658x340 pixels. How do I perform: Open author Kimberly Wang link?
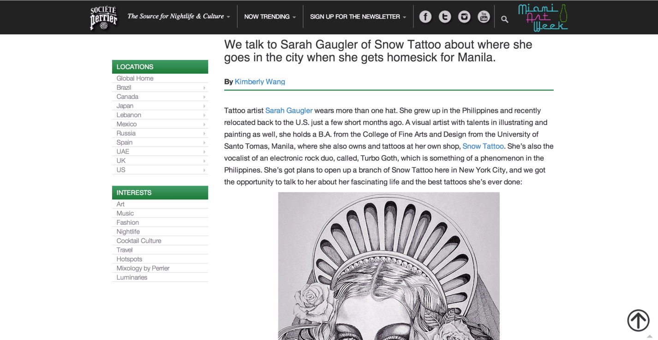point(260,82)
